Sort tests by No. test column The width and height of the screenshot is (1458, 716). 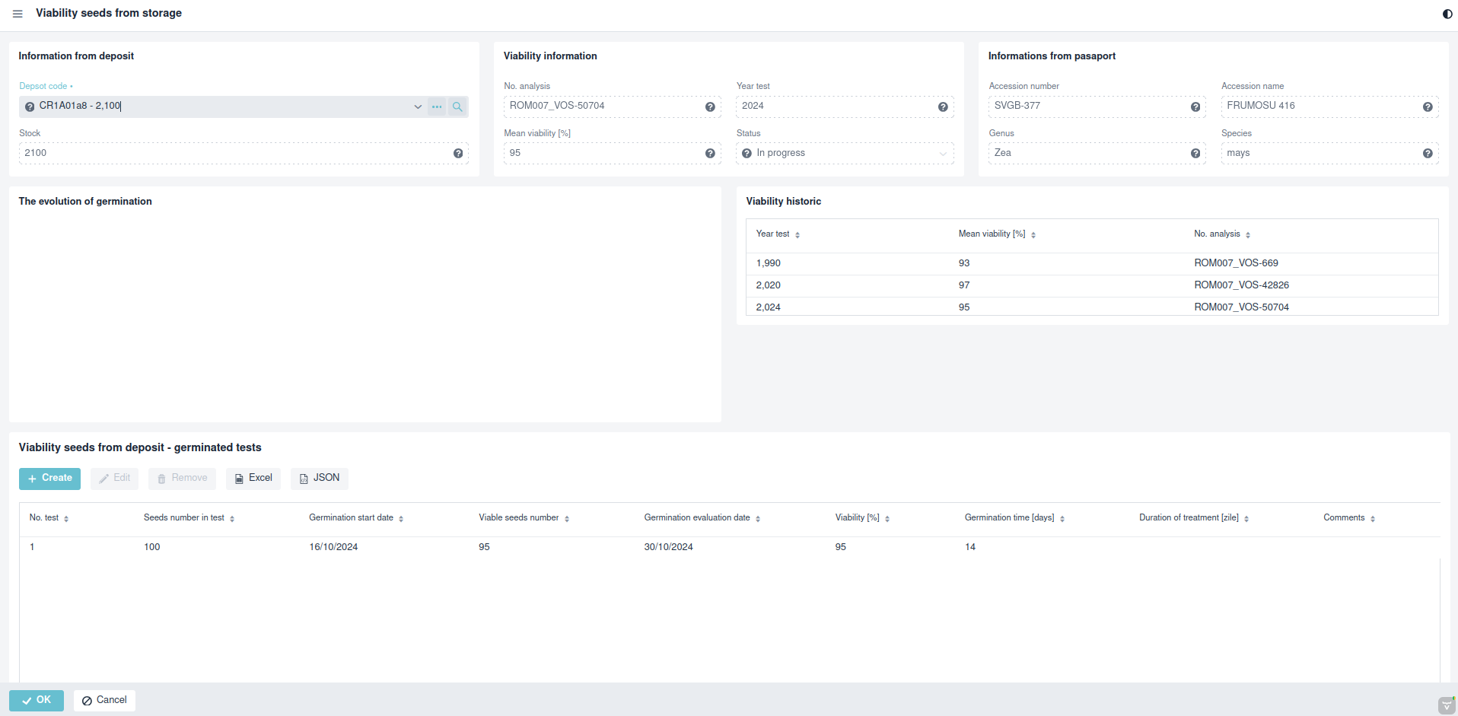[x=66, y=519]
